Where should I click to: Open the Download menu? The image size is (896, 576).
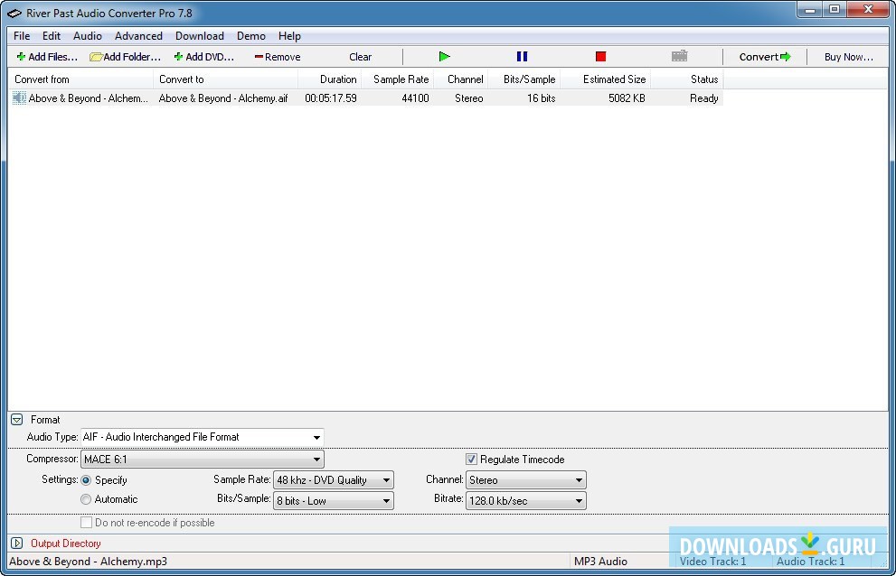tap(199, 36)
